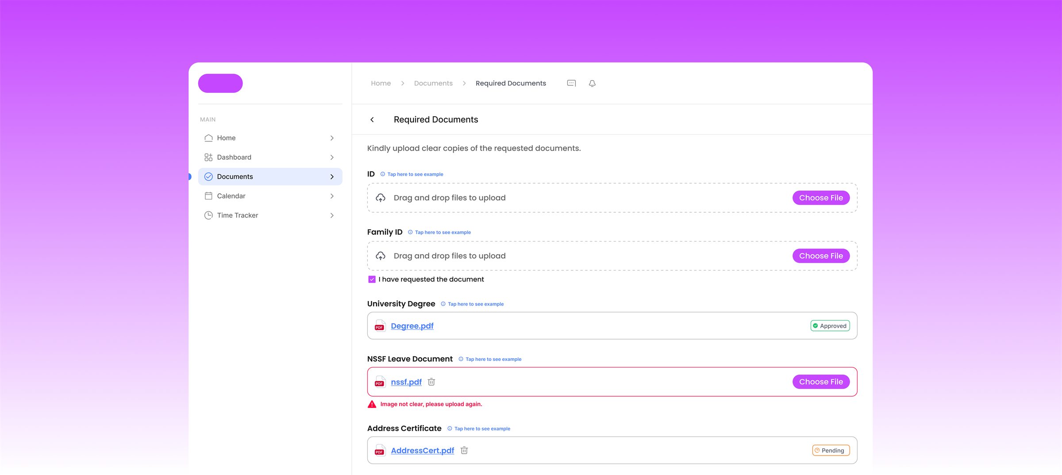The image size is (1062, 475).
Task: Open Time Tracker from sidebar
Action: click(270, 215)
